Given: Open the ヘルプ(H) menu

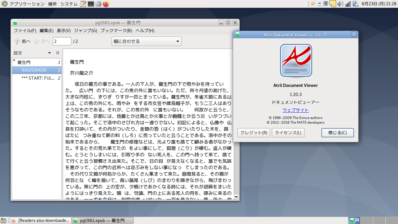Looking at the screenshot, I should click(145, 30).
